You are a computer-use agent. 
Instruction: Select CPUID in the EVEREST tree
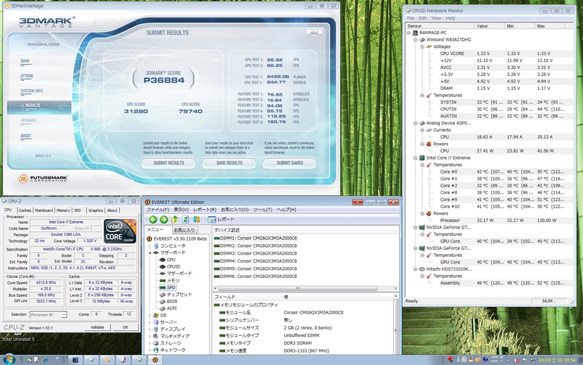click(173, 266)
